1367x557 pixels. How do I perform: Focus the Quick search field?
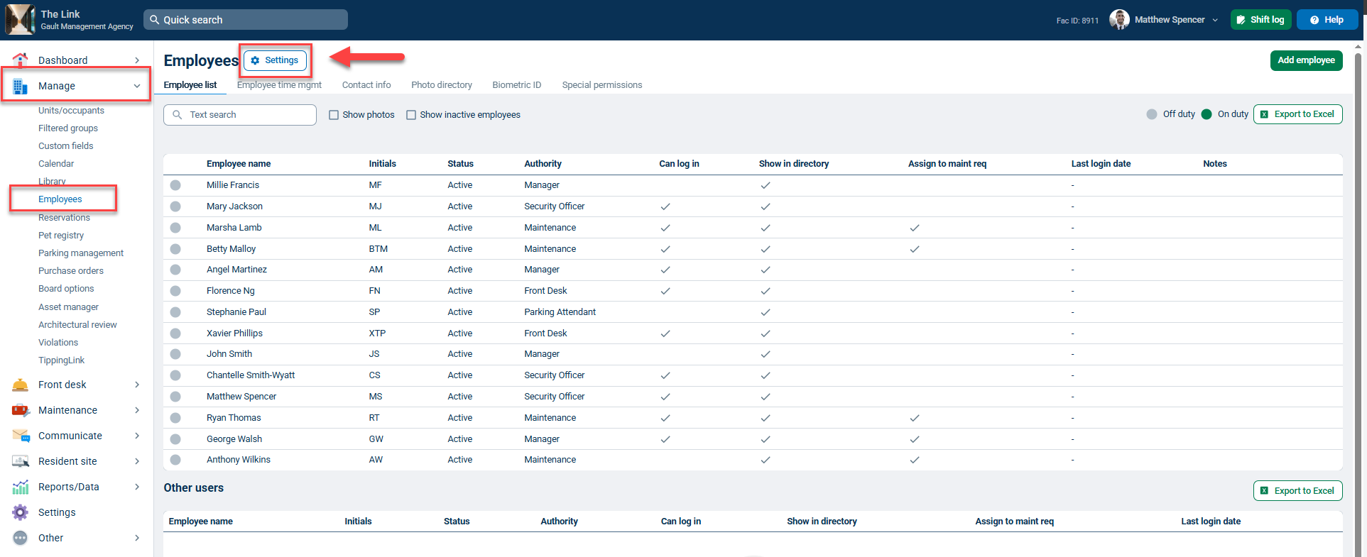246,20
